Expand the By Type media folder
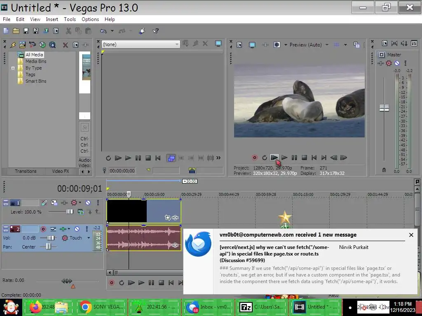This screenshot has height=316, width=422. click(13, 68)
